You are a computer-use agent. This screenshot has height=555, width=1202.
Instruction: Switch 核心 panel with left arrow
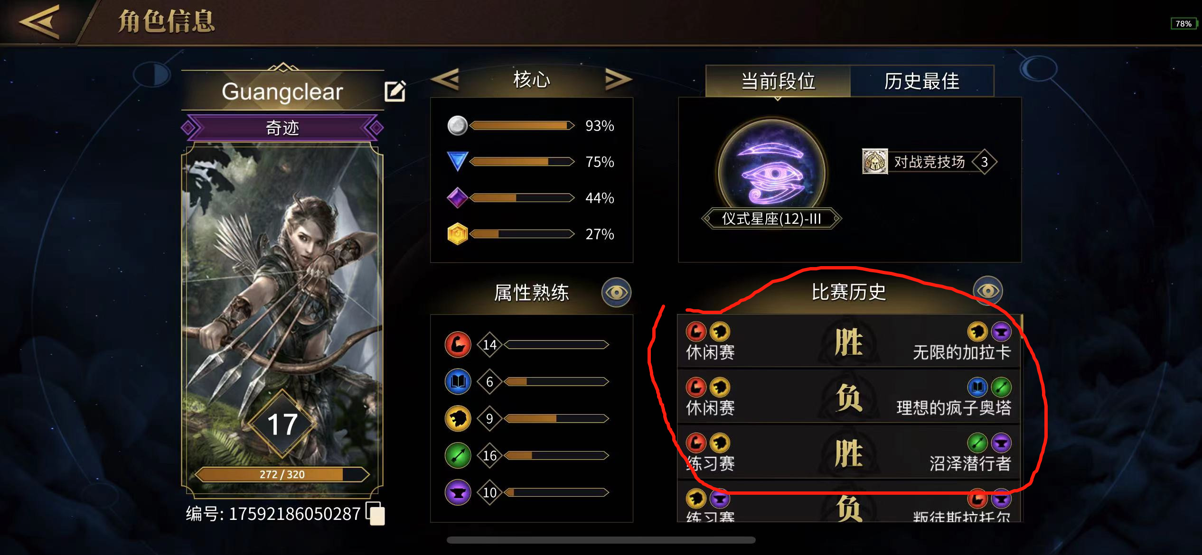446,79
